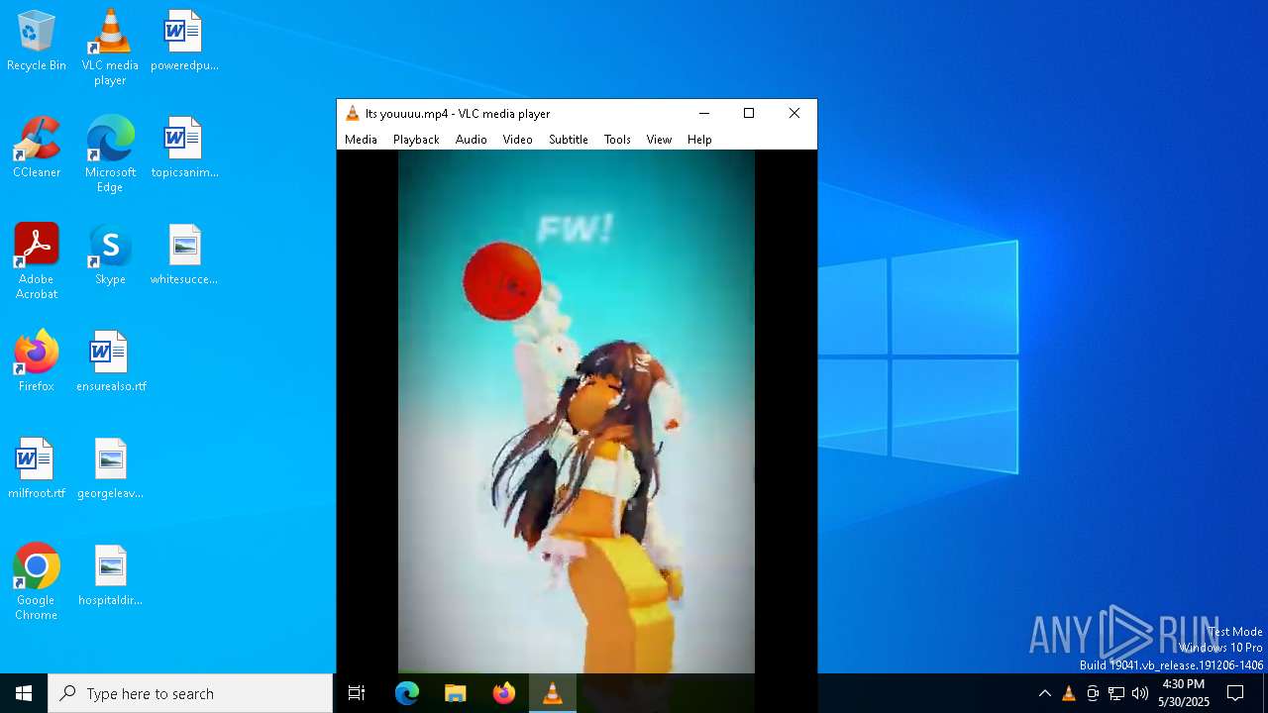
Task: Select the Skype desktop shortcut
Action: pyautogui.click(x=110, y=255)
